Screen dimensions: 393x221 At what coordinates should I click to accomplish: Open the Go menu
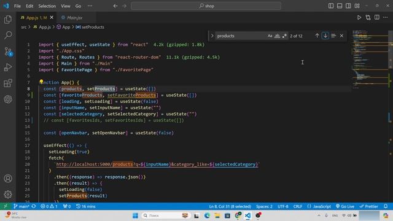pyautogui.click(x=78, y=6)
